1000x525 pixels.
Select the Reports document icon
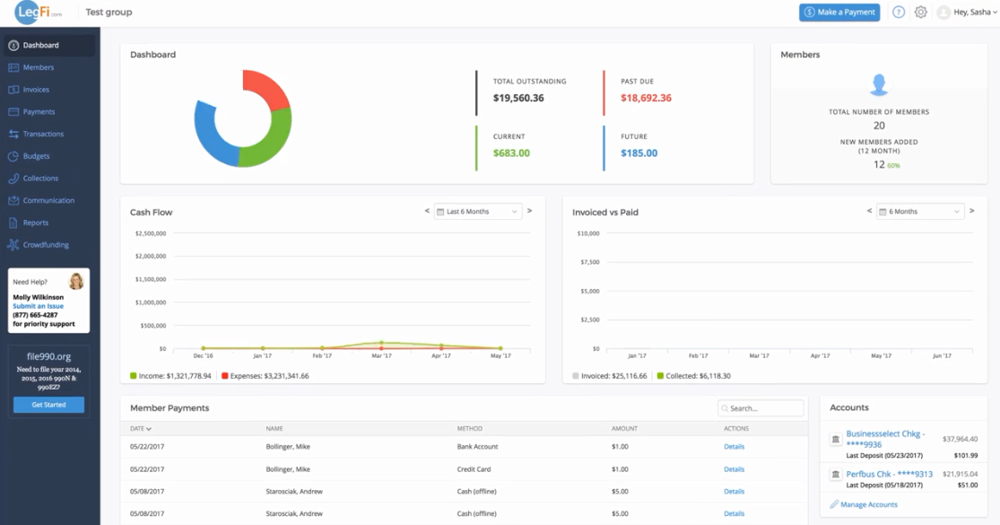(13, 223)
